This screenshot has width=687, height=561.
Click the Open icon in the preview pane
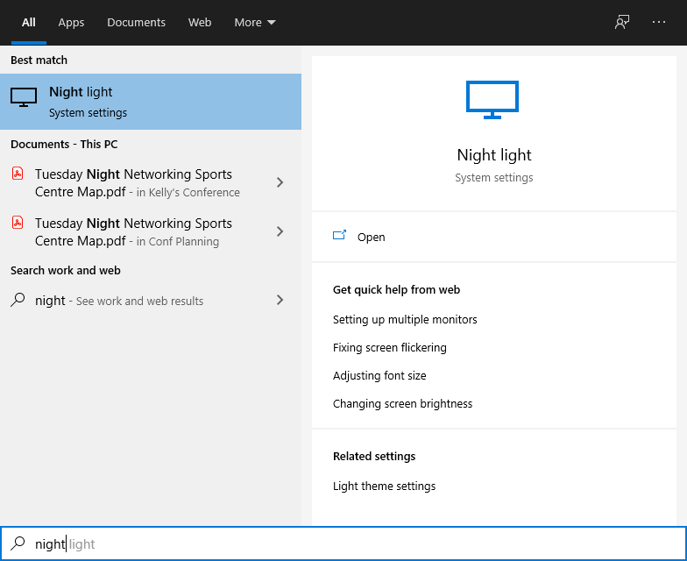[340, 237]
